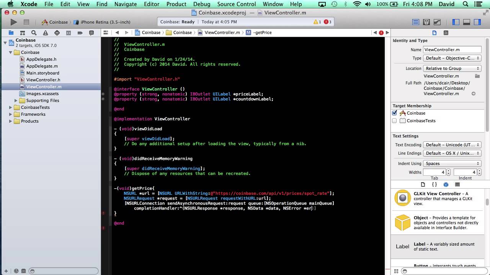The height and width of the screenshot is (275, 490).
Task: Open the file Type dropdown
Action: click(452, 58)
